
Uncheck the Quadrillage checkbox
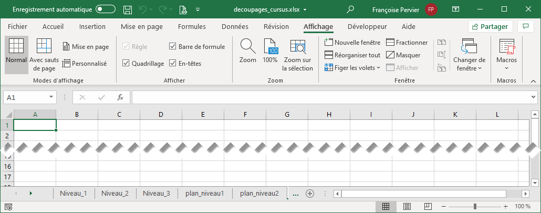pyautogui.click(x=126, y=64)
